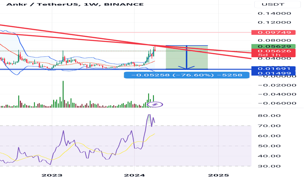Screen dimensions: 304x179
Task: Click the lightning bolt flash icon
Action: (155, 105)
